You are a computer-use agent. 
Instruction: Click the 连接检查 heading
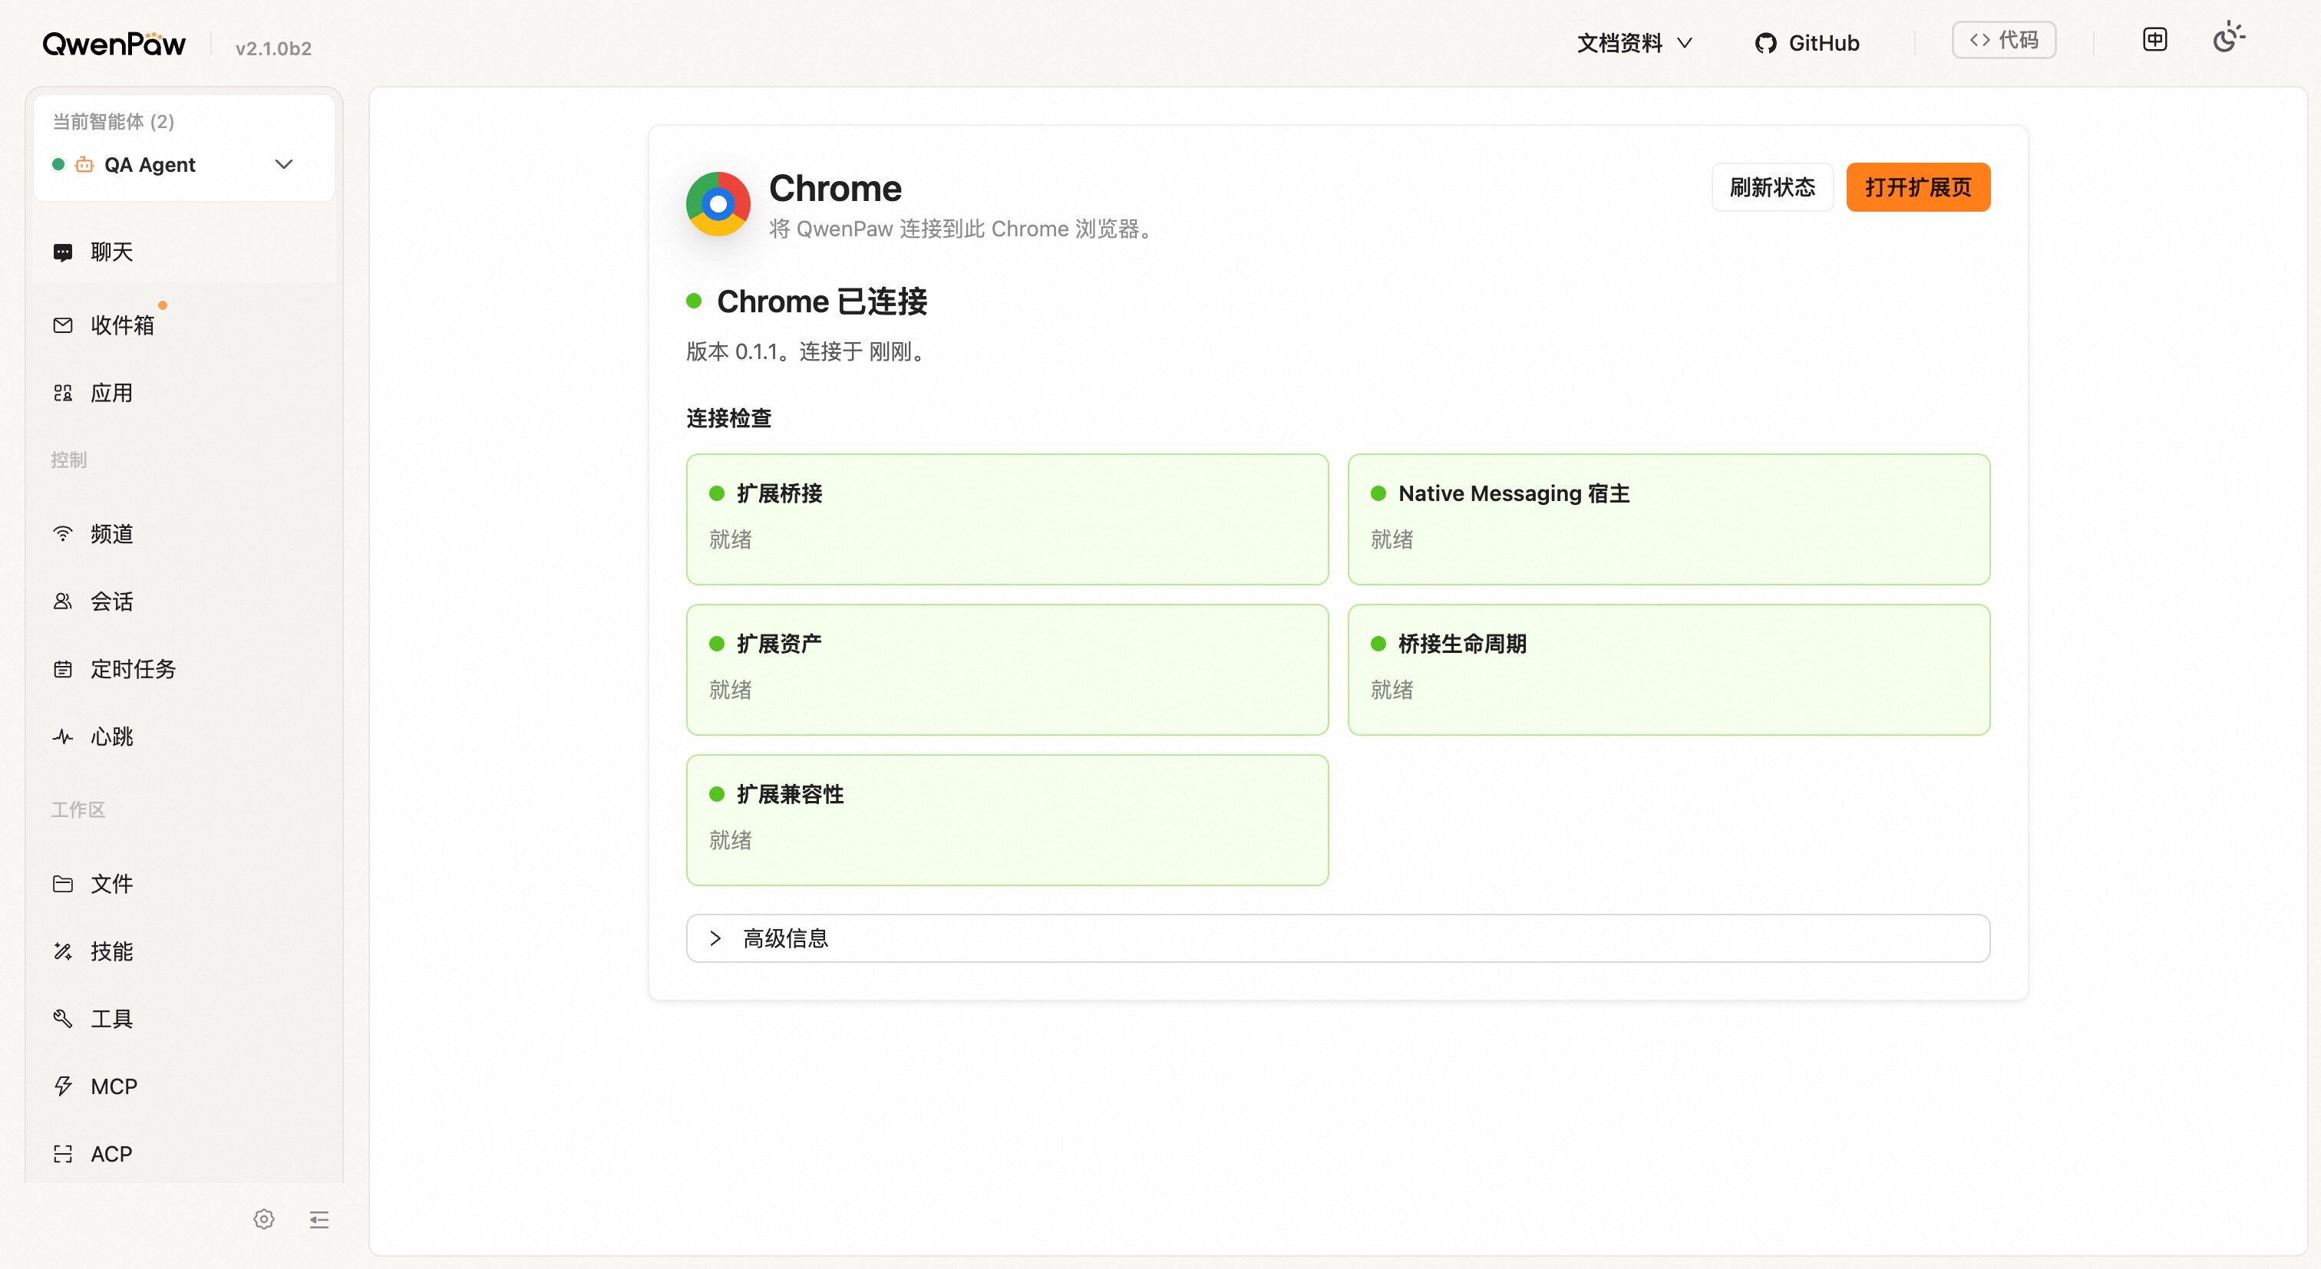pos(729,418)
